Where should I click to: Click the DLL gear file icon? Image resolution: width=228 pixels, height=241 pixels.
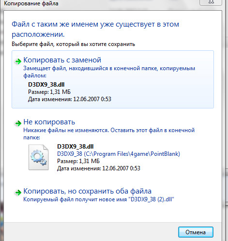tap(39, 157)
